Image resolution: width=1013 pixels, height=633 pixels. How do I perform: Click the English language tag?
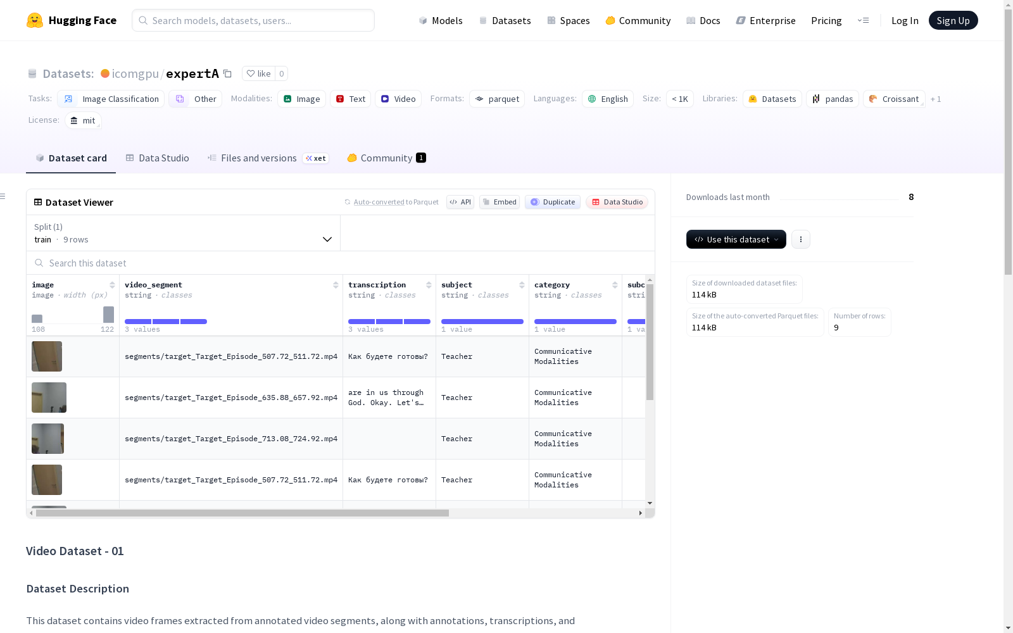pos(608,99)
